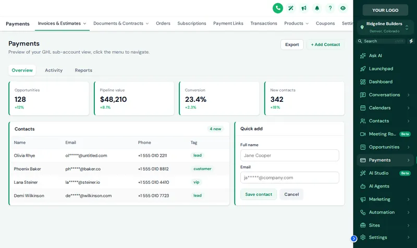Click the customer tag for Phoenix Baker
Screen dimensions: 417x248
coord(202,169)
